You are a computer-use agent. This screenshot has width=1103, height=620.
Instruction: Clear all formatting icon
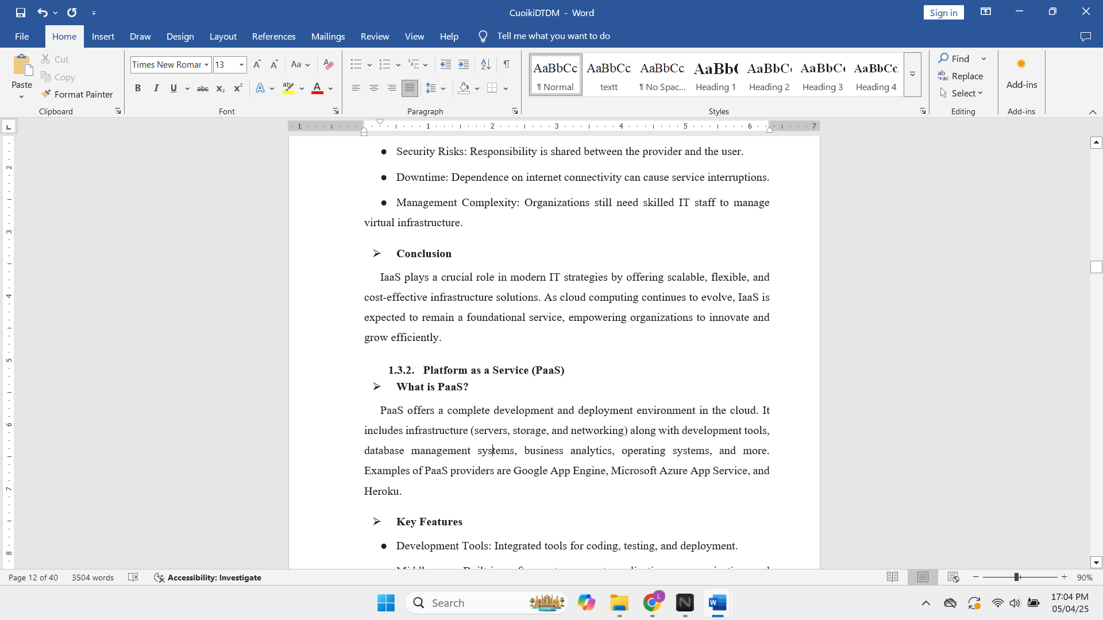329,65
